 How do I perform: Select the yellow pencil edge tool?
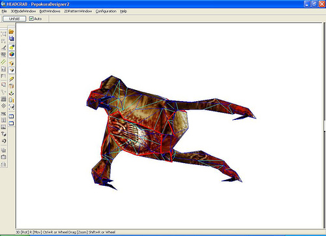click(11, 79)
